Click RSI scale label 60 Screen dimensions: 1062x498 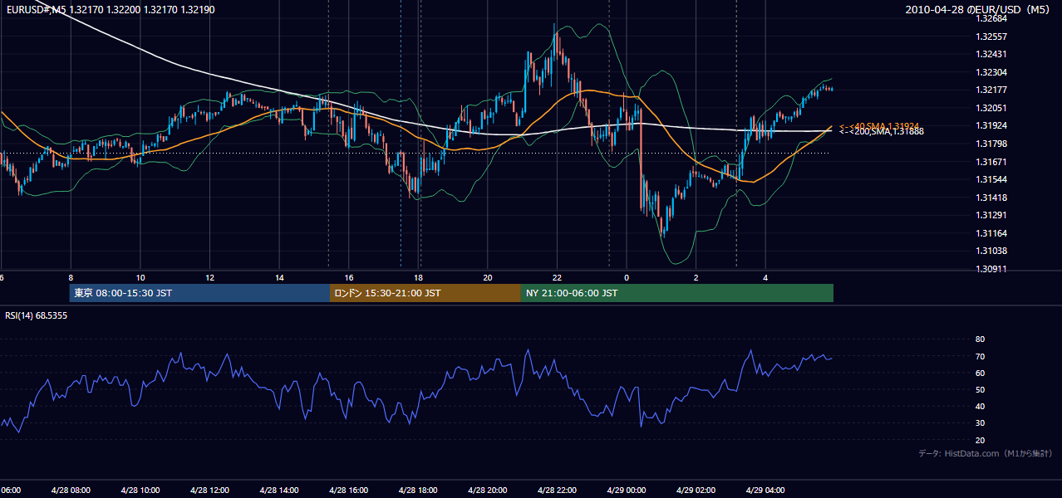(980, 373)
